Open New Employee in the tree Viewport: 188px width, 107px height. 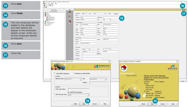pos(51,20)
